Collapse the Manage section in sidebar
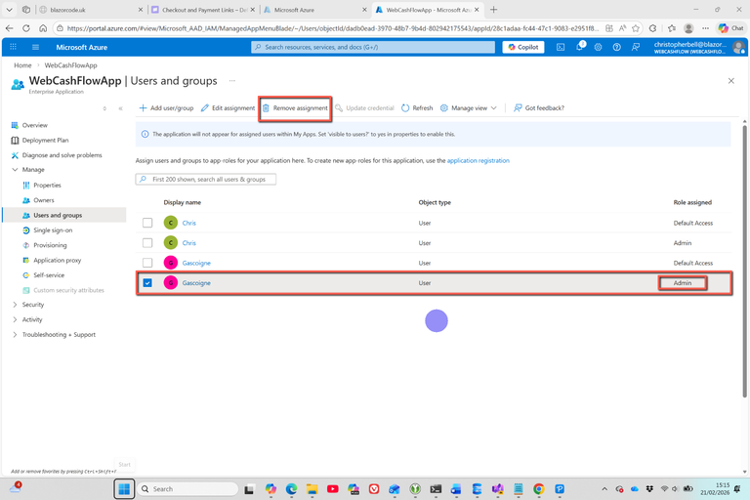The width and height of the screenshot is (750, 500). click(14, 169)
